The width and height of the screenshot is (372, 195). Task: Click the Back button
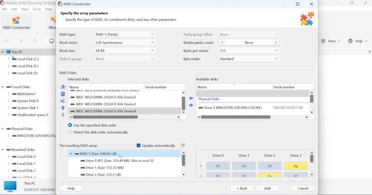tap(242, 188)
